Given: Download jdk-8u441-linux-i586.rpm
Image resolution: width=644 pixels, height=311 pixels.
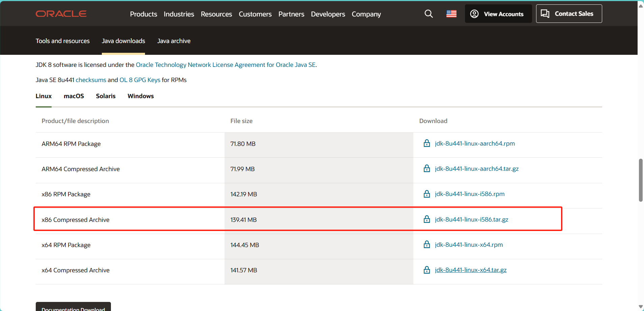Looking at the screenshot, I should (x=470, y=194).
